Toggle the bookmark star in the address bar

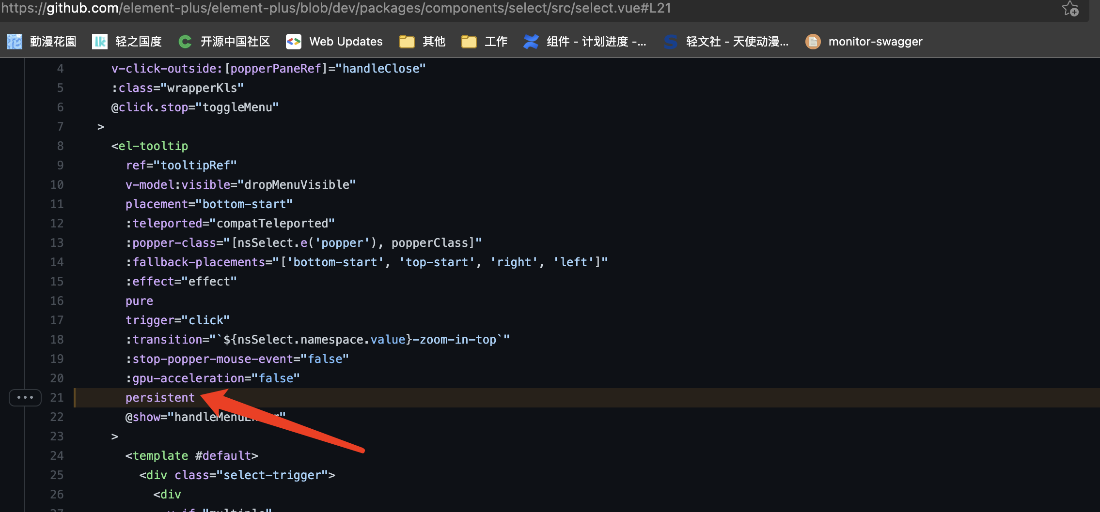1069,8
